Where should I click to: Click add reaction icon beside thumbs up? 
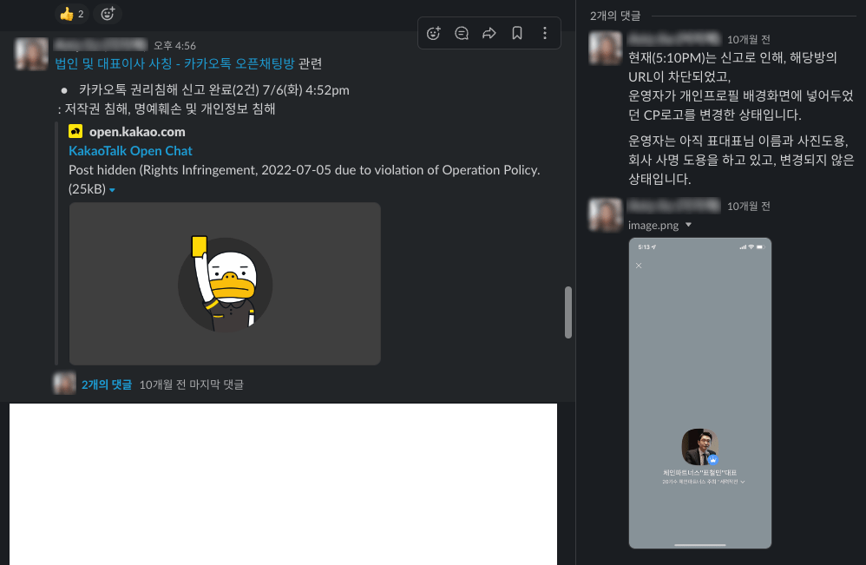click(x=108, y=13)
